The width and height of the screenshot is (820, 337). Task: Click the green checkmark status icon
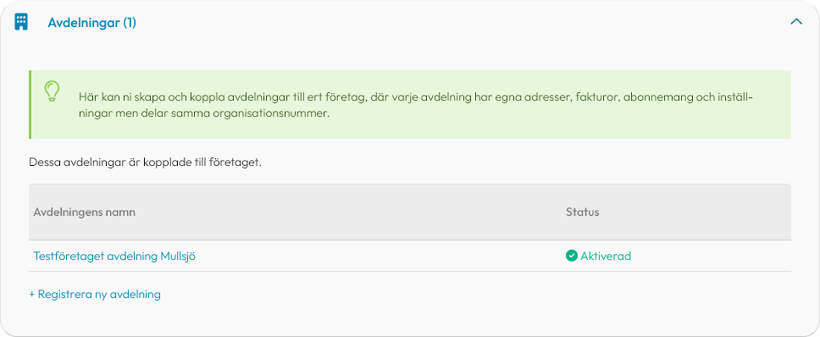click(x=571, y=256)
